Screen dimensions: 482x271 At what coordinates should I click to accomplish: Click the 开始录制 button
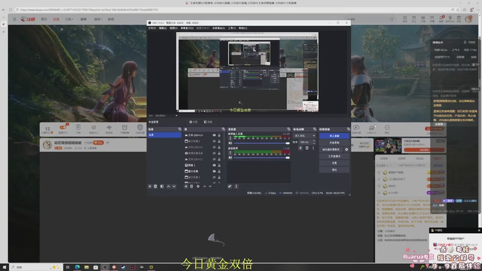point(334,143)
